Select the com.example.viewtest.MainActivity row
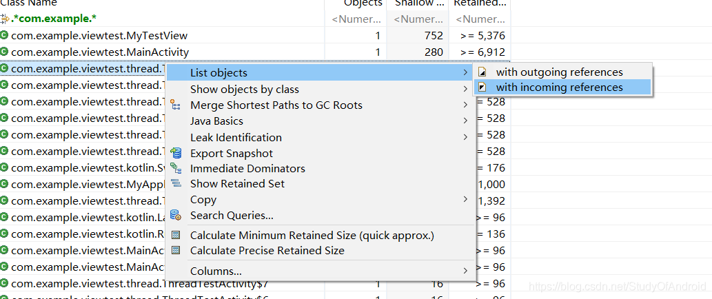This screenshot has width=712, height=299. tap(100, 52)
